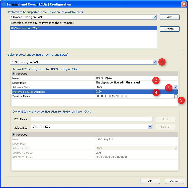188x188 pixels.
Task: Click Source Address value 0xFF
Action: [99, 153]
